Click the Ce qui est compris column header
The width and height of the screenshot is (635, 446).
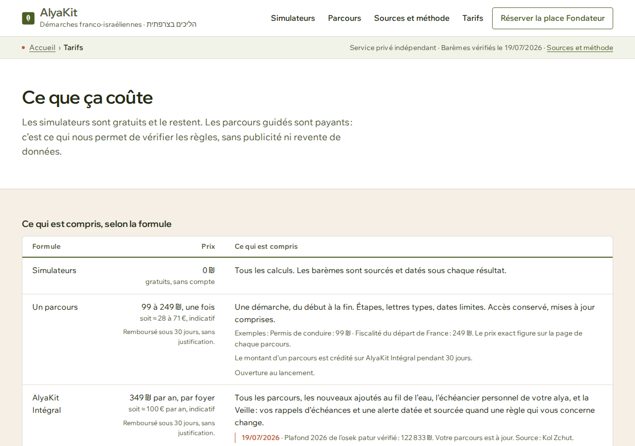click(266, 246)
